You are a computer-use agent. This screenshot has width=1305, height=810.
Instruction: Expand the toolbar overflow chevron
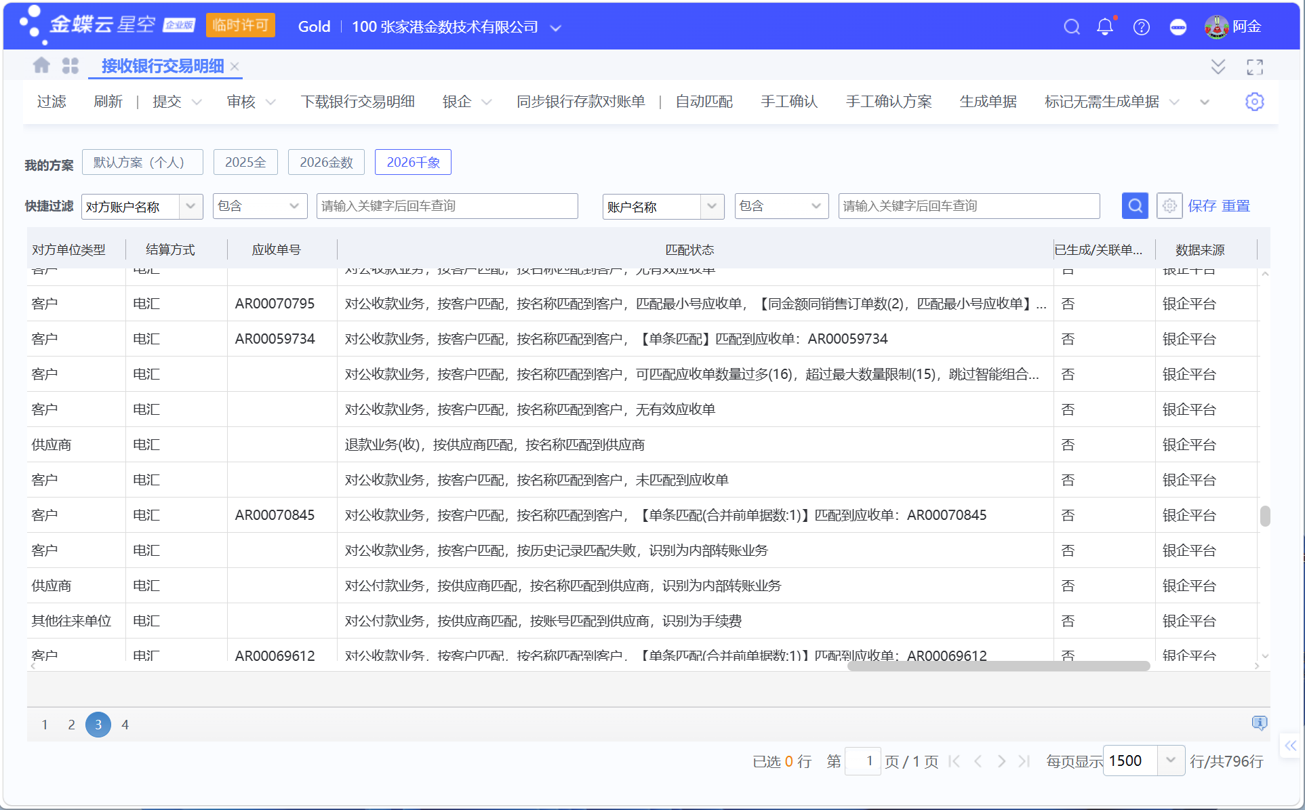1205,102
